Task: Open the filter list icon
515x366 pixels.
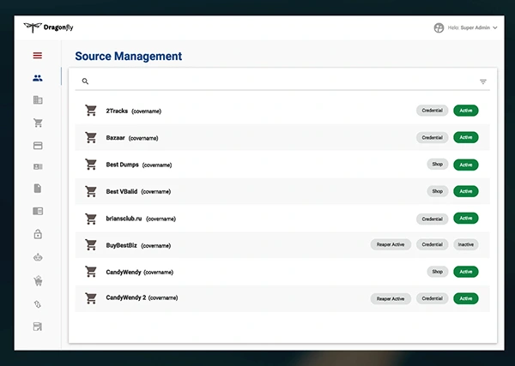Action: coord(482,81)
